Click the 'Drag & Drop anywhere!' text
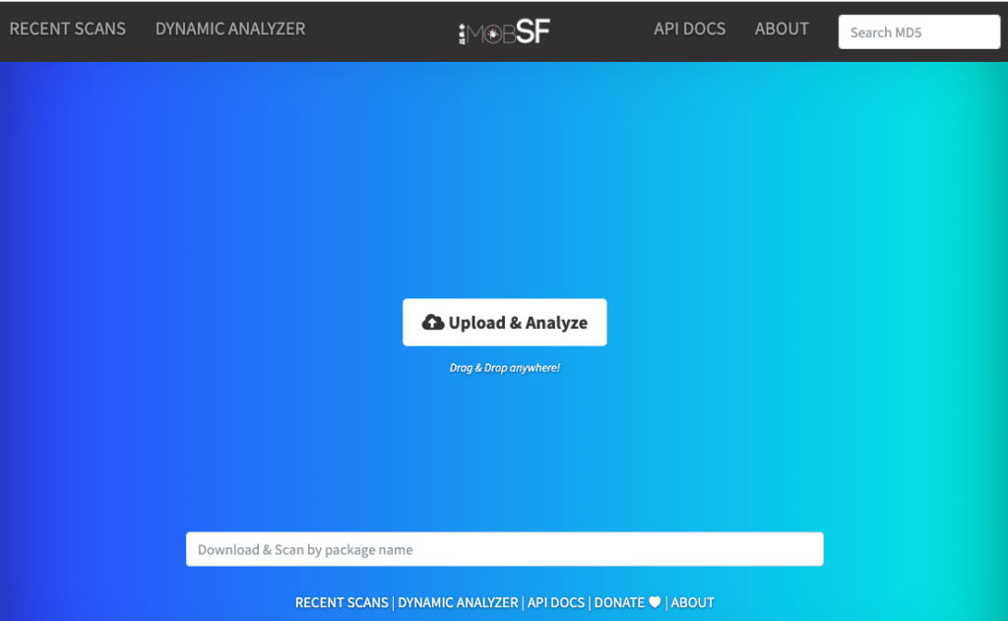 [x=505, y=368]
